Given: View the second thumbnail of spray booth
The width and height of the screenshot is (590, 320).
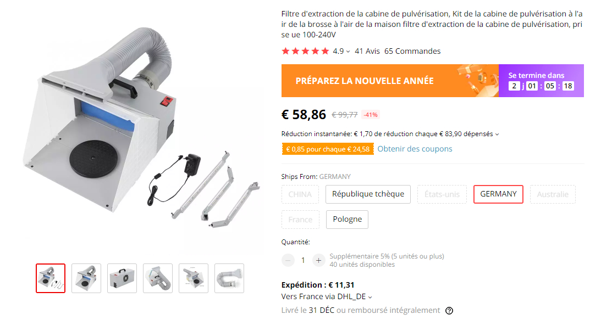Looking at the screenshot, I should [86, 278].
